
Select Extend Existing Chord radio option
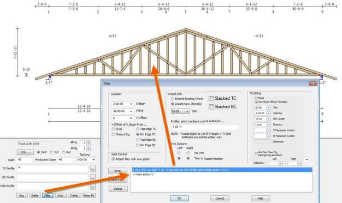pos(173,99)
